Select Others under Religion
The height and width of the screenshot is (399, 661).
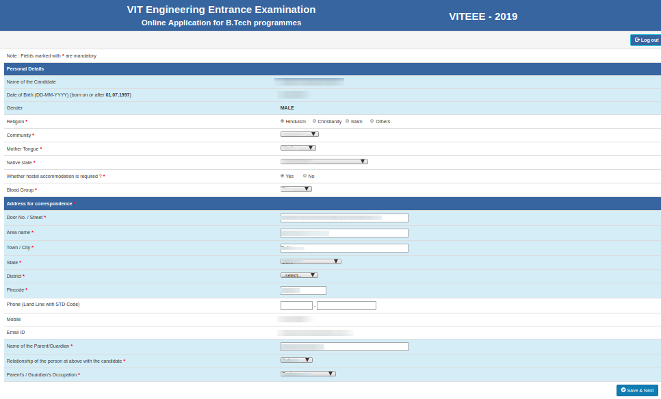pyautogui.click(x=371, y=120)
